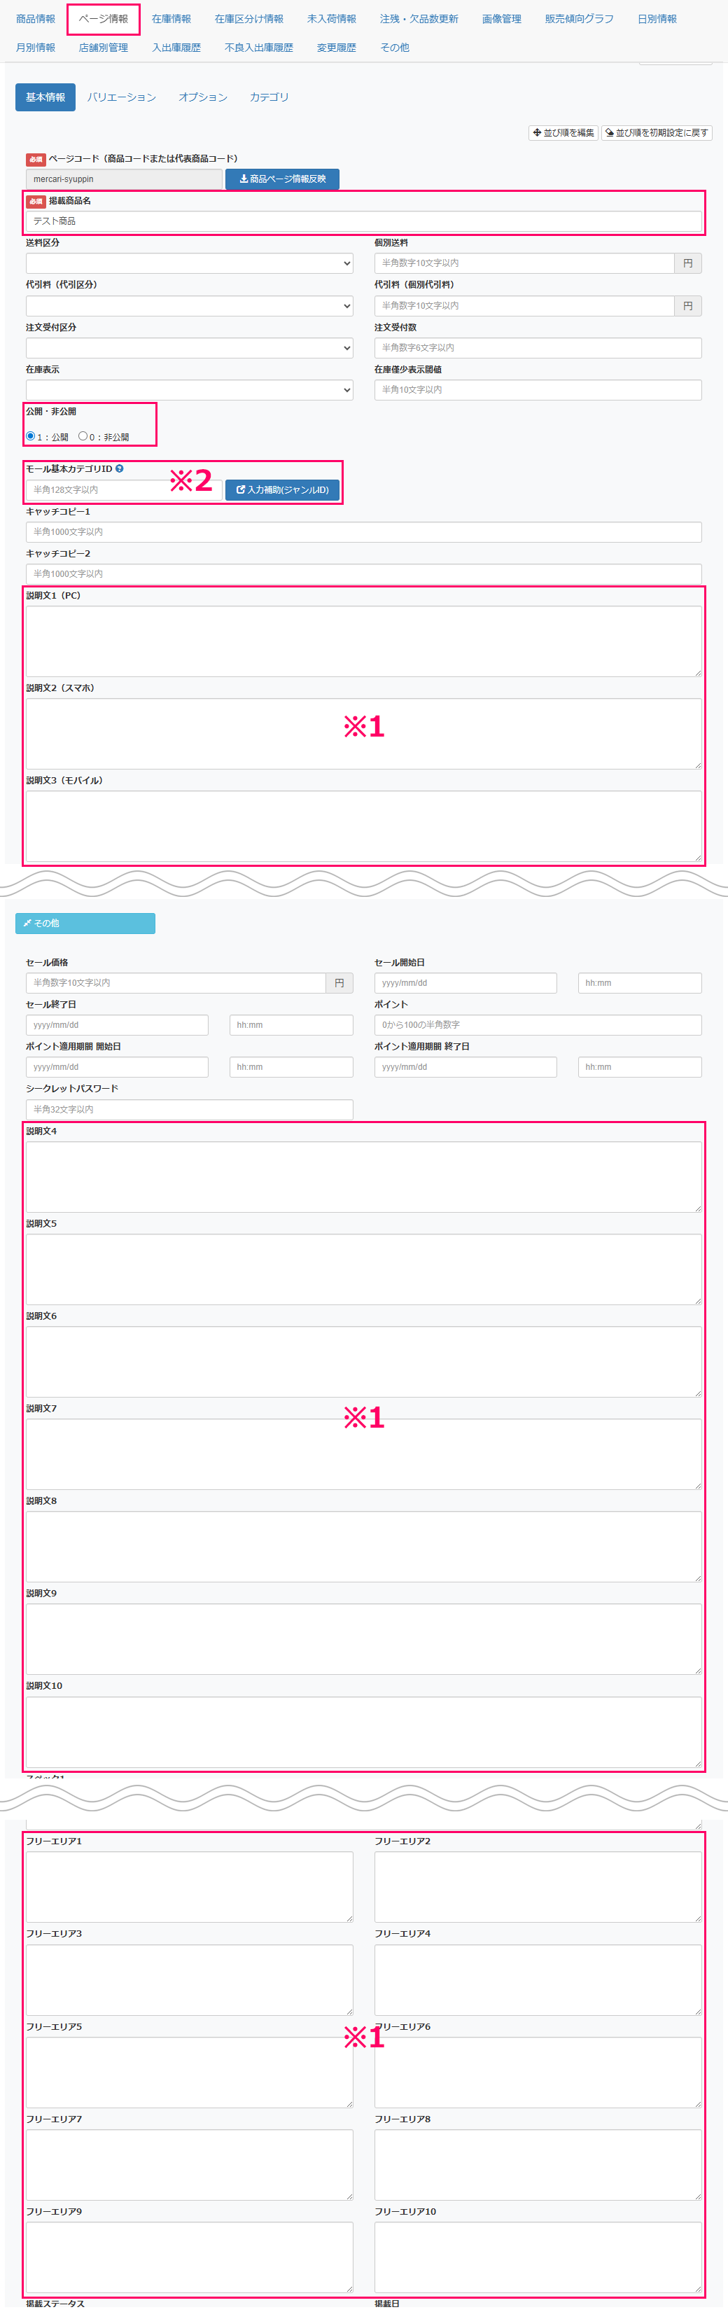The image size is (728, 2312).
Task: Click the 並び順を編集 move-icon button
Action: coord(563,133)
